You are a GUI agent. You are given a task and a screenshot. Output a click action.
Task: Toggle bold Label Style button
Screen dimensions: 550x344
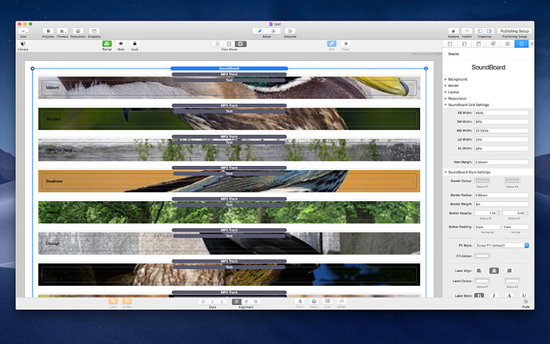click(x=479, y=295)
